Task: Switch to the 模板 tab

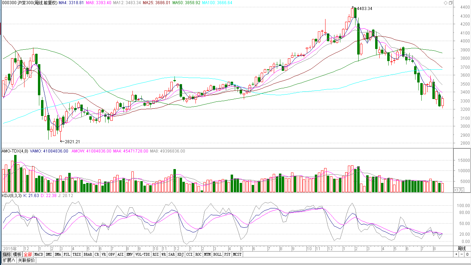Action: 17,254
